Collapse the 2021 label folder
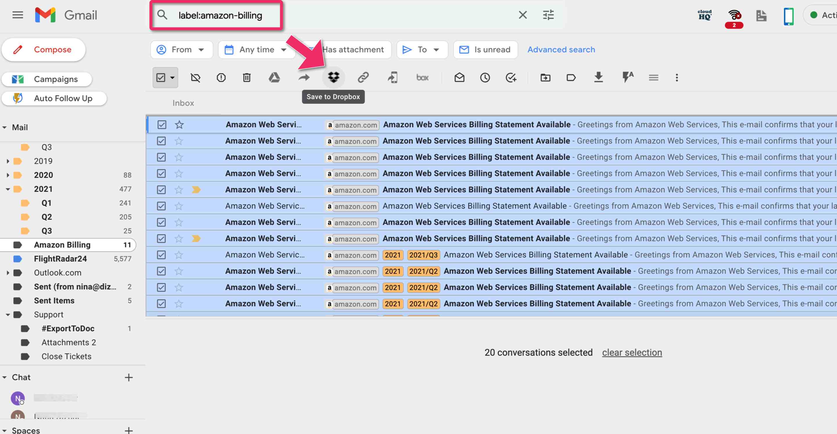837x434 pixels. 8,189
